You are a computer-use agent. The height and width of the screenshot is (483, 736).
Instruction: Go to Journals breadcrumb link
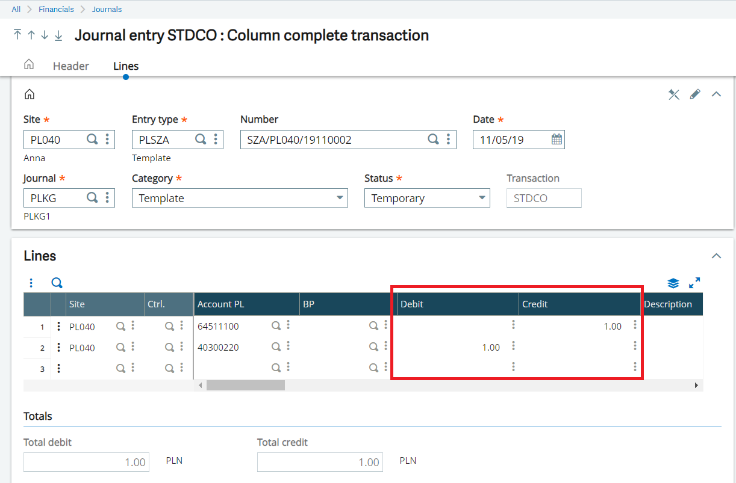click(x=107, y=9)
